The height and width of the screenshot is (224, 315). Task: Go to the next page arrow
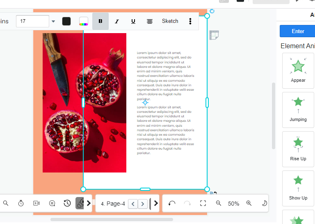[143, 204]
